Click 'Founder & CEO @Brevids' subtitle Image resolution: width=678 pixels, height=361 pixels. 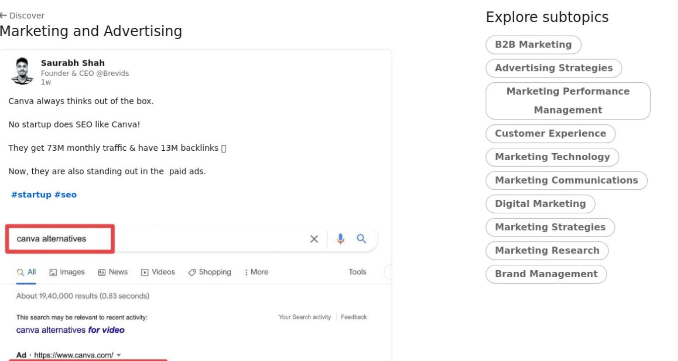click(x=85, y=73)
